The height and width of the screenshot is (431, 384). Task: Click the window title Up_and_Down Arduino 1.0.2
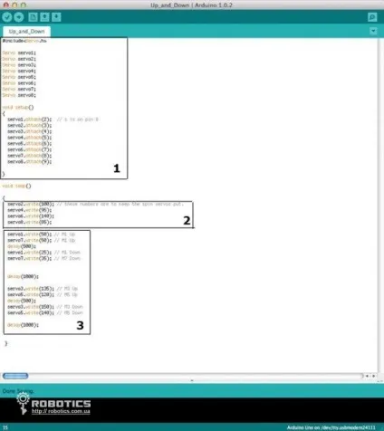pos(191,5)
